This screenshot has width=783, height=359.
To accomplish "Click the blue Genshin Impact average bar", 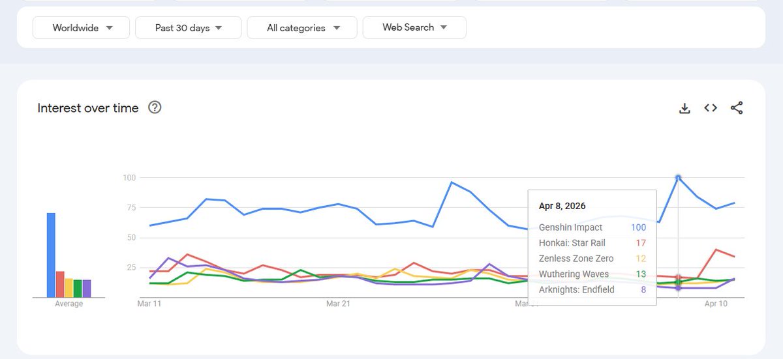I will [x=50, y=255].
